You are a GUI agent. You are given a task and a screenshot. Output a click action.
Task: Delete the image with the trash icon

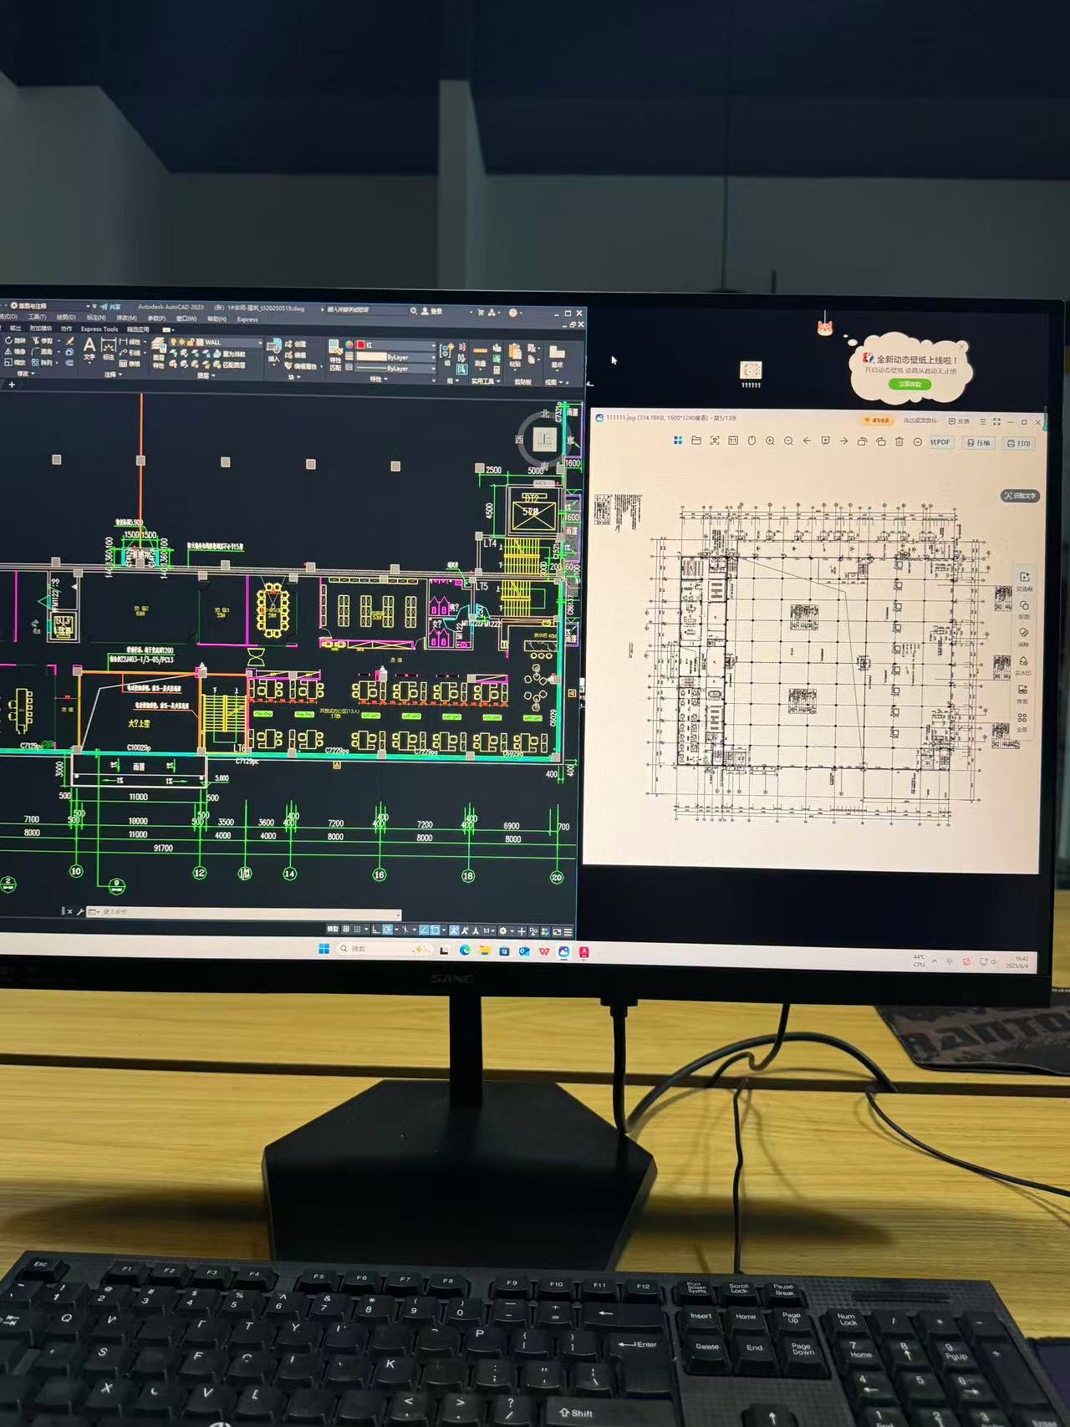click(899, 441)
